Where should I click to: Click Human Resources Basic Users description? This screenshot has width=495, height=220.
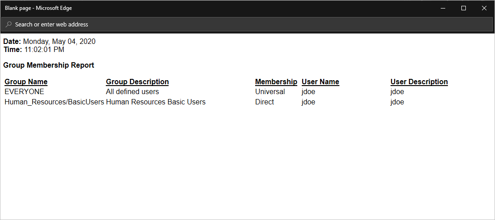point(156,102)
